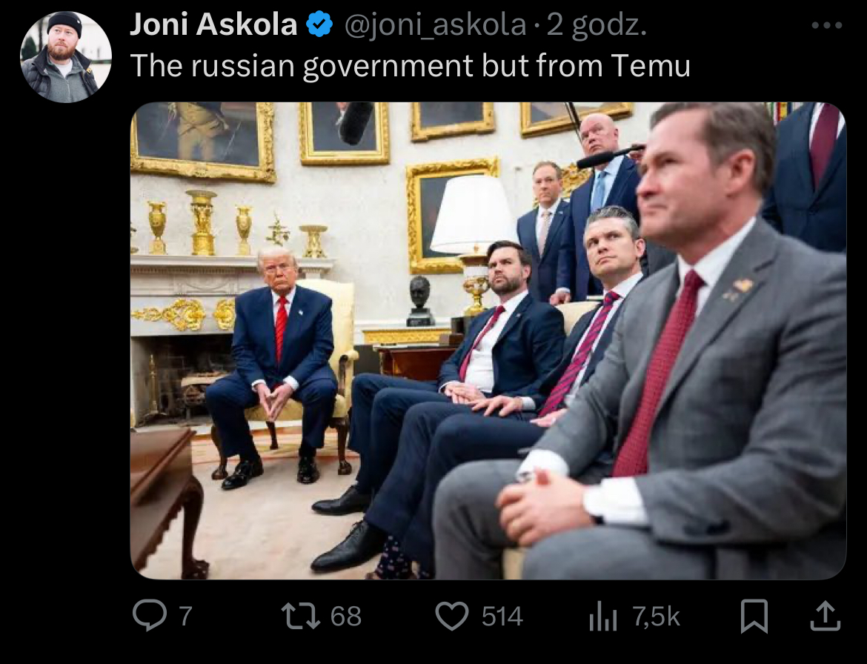
Task: Click the 7,5k views count
Action: click(656, 616)
